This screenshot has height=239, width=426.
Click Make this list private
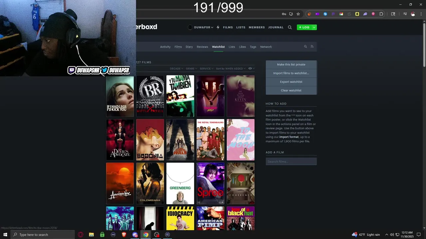click(291, 65)
